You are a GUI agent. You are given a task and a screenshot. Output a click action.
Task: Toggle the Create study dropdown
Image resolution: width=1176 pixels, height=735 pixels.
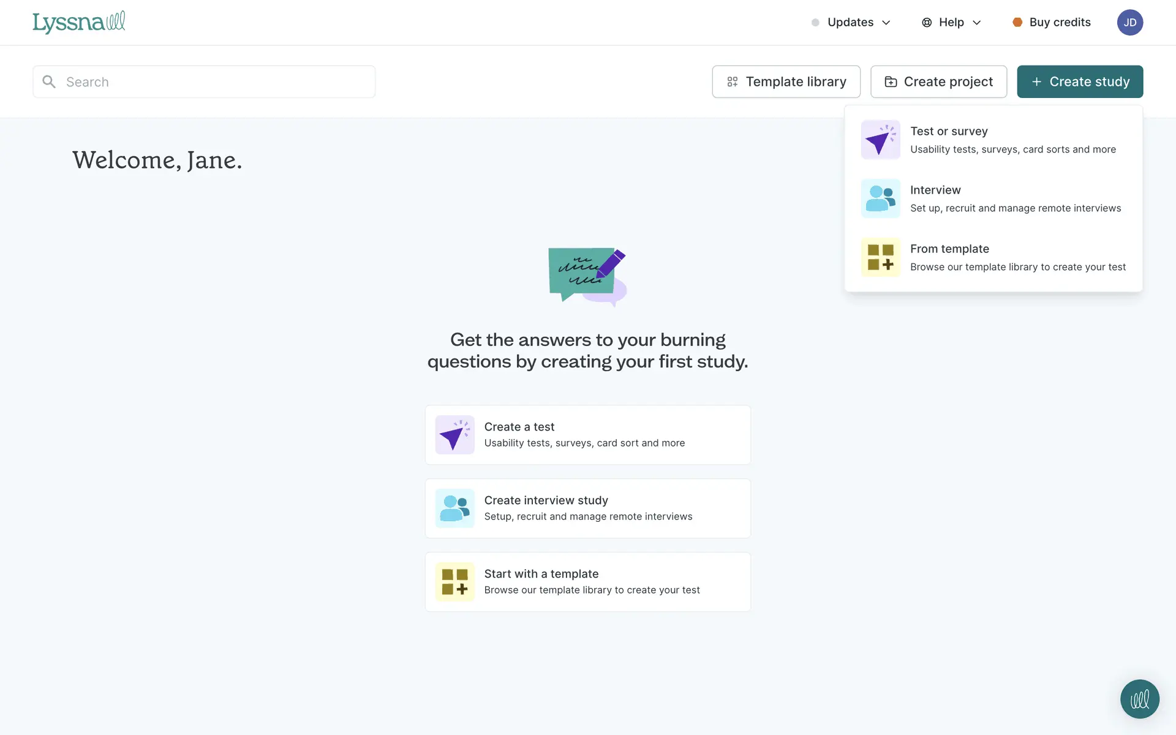tap(1079, 81)
